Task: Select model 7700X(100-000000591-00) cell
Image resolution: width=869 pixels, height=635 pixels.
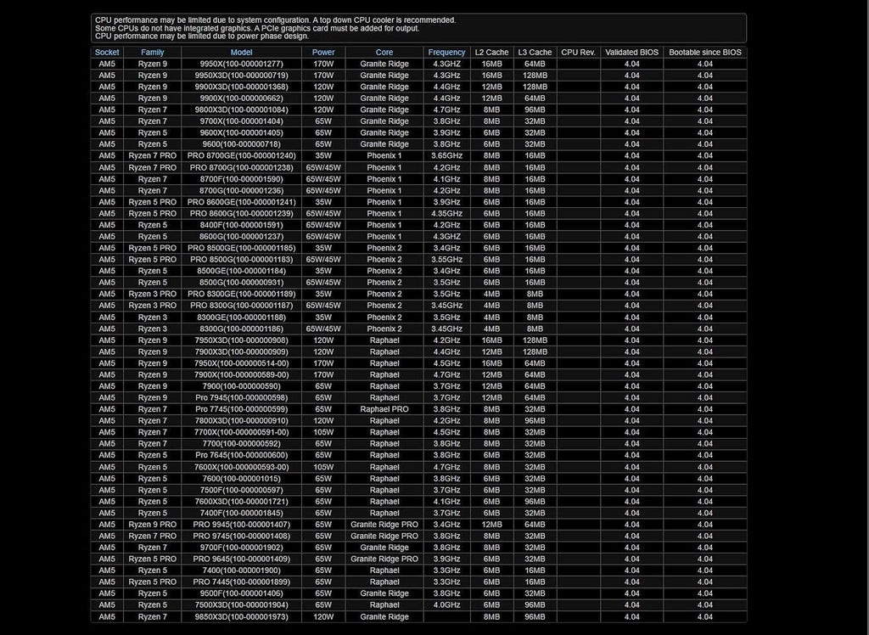Action: coord(242,432)
